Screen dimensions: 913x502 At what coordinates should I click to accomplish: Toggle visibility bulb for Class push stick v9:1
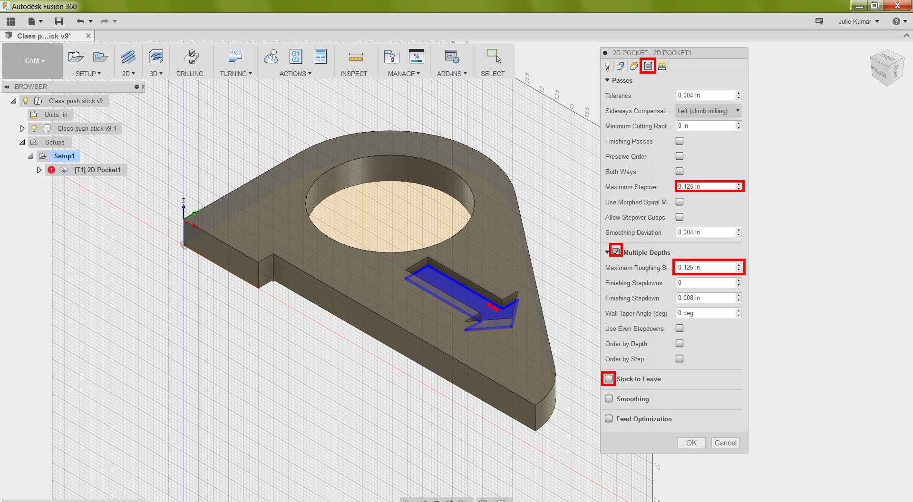(34, 128)
